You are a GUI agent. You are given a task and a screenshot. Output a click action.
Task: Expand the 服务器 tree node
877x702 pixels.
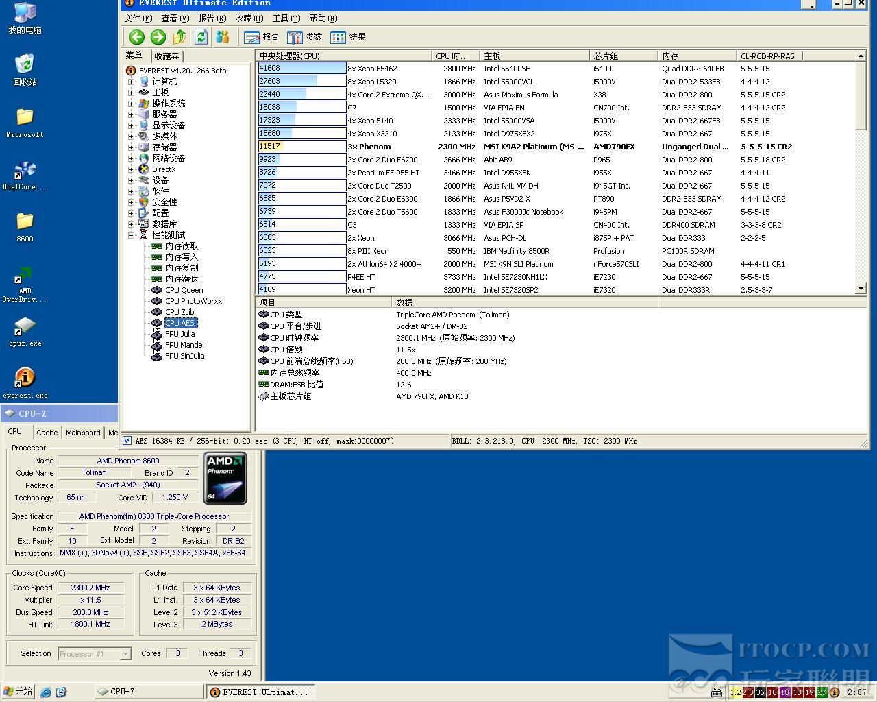(x=131, y=114)
